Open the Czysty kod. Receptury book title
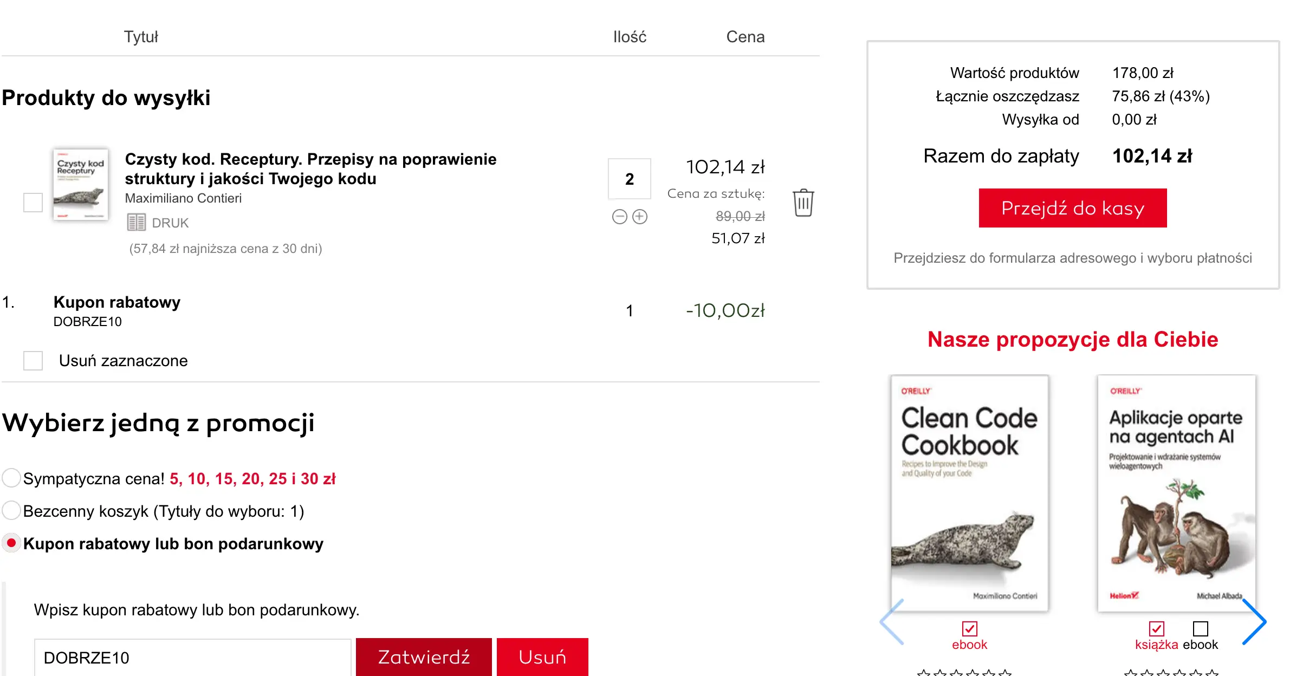This screenshot has height=676, width=1296. tap(310, 169)
